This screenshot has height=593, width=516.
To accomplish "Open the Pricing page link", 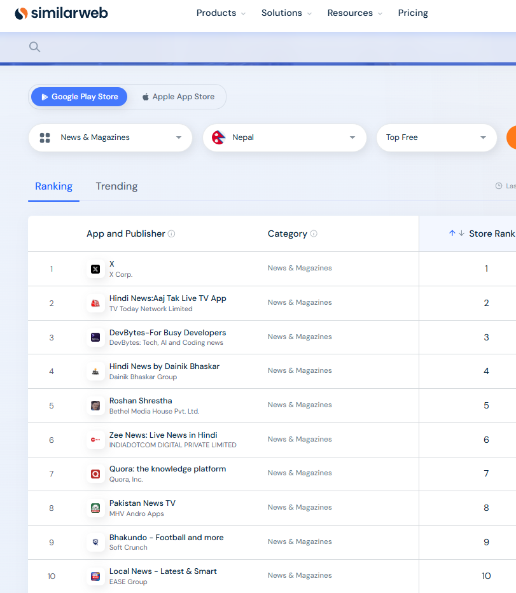I will click(413, 13).
